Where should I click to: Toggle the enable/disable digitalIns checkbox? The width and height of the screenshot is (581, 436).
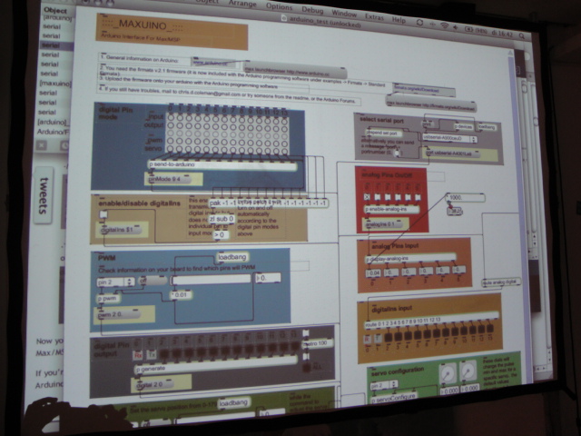(103, 216)
